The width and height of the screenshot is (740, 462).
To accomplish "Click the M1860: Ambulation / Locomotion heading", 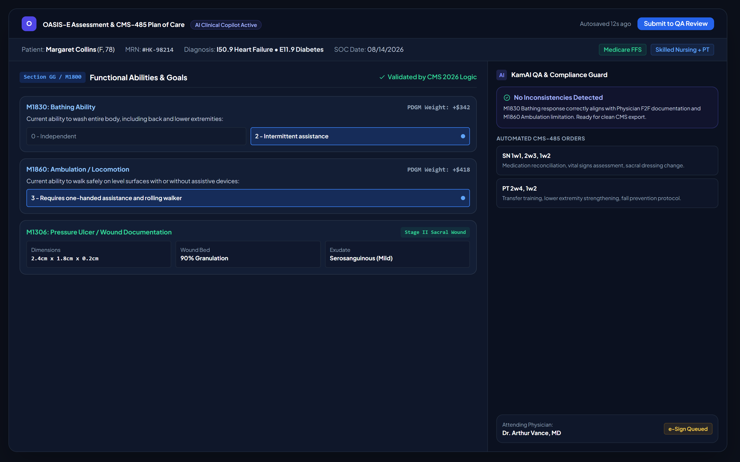I will pyautogui.click(x=78, y=169).
